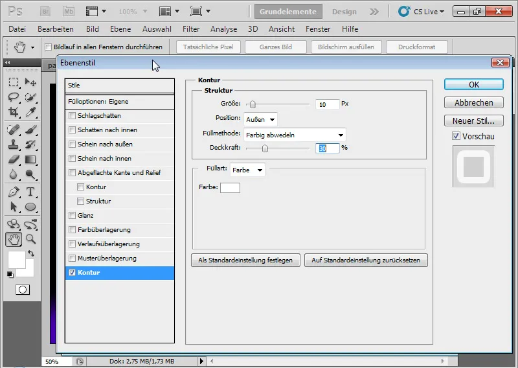Select the Path Selection tool
This screenshot has width=518, height=368.
[14, 207]
